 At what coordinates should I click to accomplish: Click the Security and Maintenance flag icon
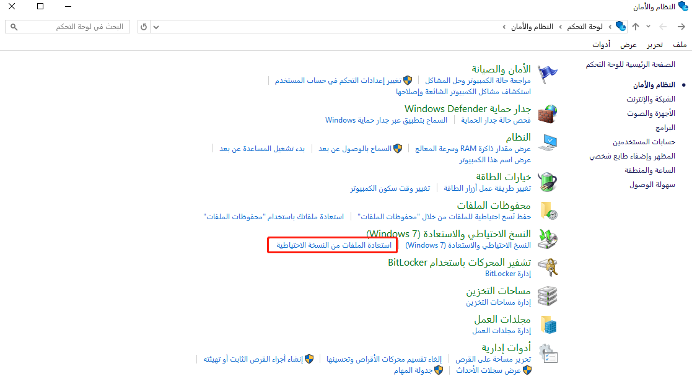coord(548,74)
